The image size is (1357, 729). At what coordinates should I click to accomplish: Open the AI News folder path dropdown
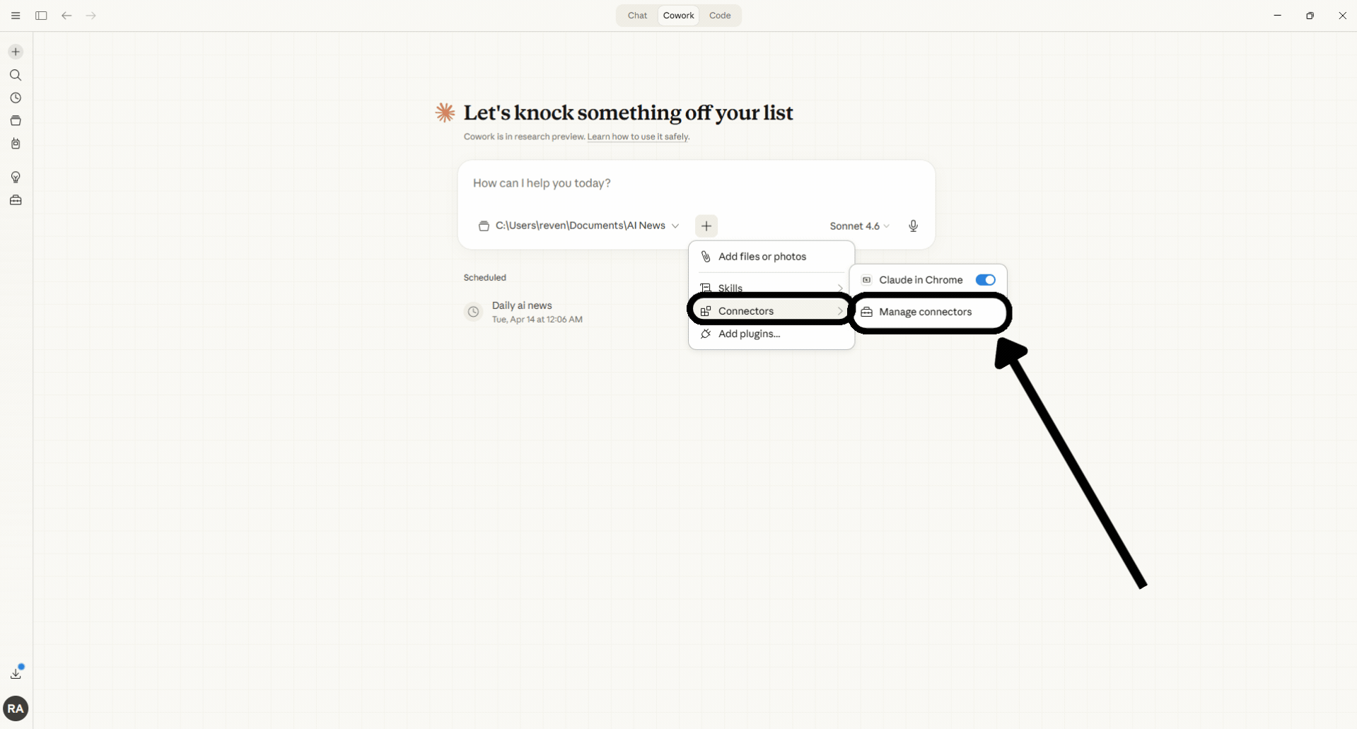(x=579, y=226)
